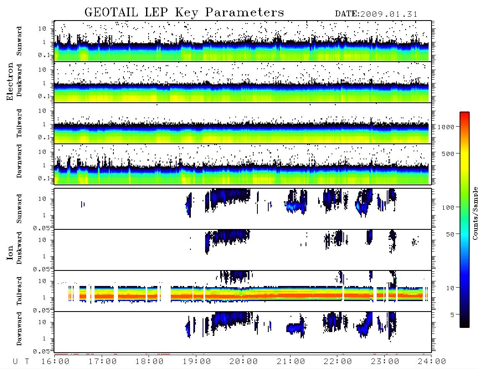Click the Counts/Sample colorbar label
478x369 pixels.
pyautogui.click(x=475, y=213)
